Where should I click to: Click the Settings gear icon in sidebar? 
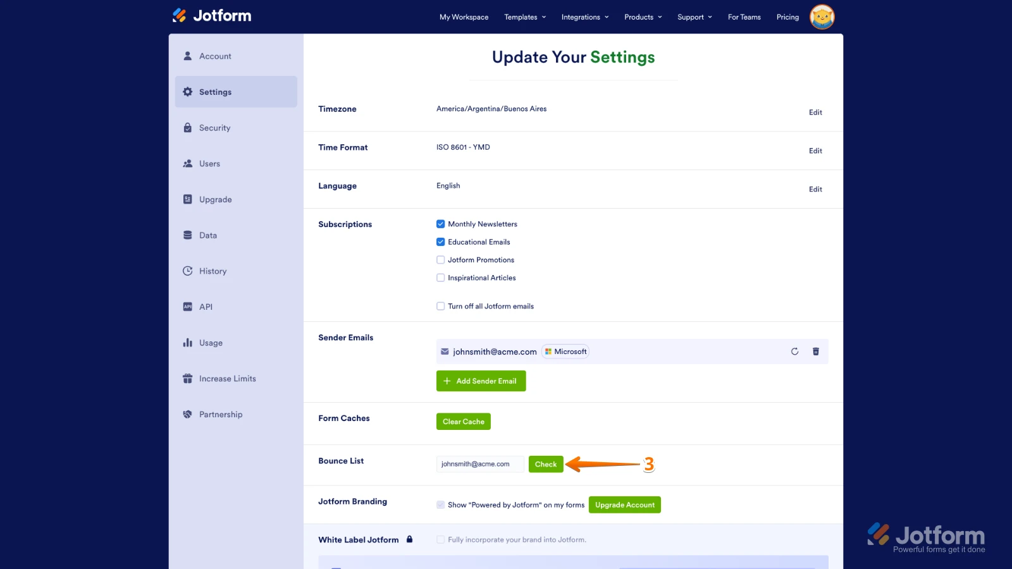click(x=187, y=92)
